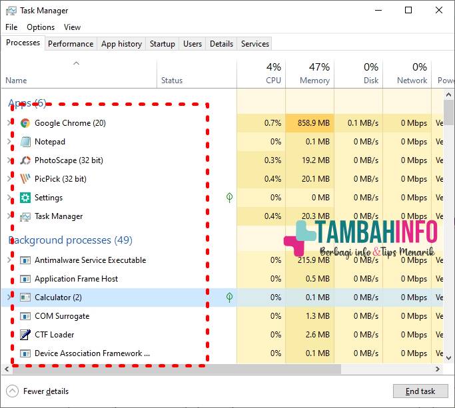The image size is (455, 408).
Task: Select the Notepad process name
Action: [50, 142]
